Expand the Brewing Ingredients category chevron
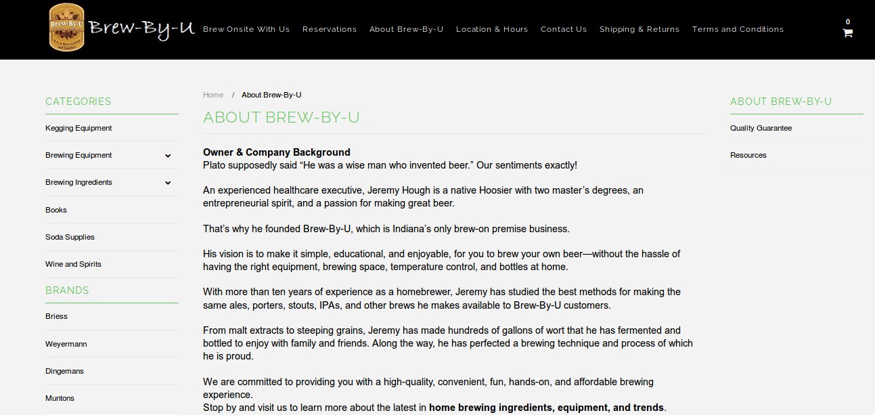875x415 pixels. point(168,183)
